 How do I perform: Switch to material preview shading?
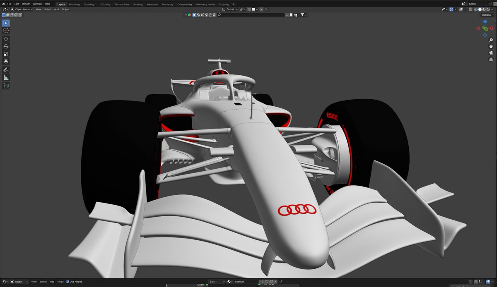click(x=484, y=9)
